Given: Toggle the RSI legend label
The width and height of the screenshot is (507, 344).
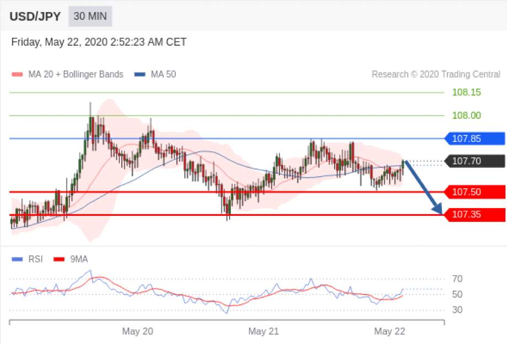Looking at the screenshot, I should coord(35,259).
